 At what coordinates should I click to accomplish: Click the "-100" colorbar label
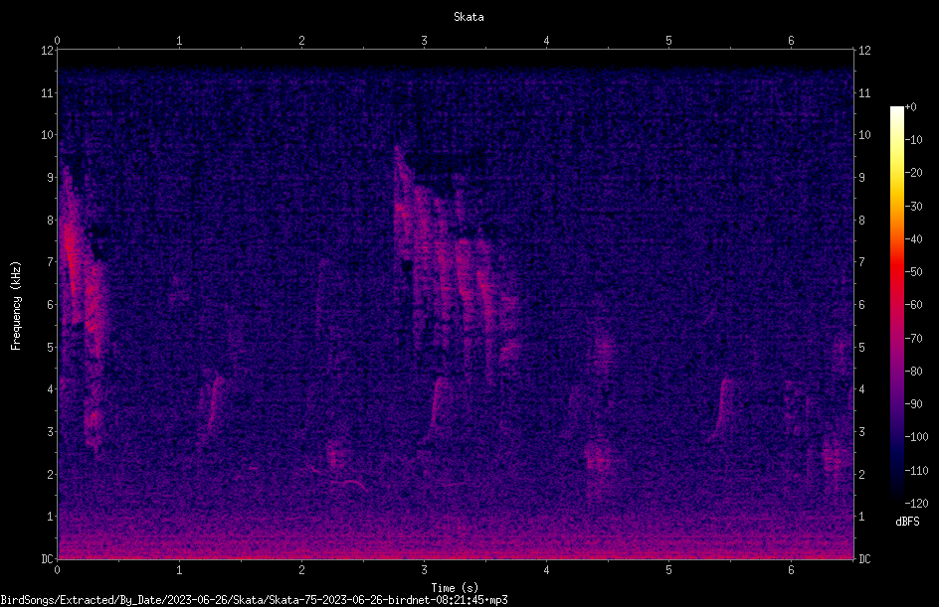click(916, 436)
